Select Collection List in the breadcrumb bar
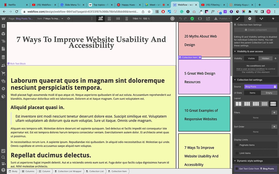279x174 pixels. tap(95, 171)
